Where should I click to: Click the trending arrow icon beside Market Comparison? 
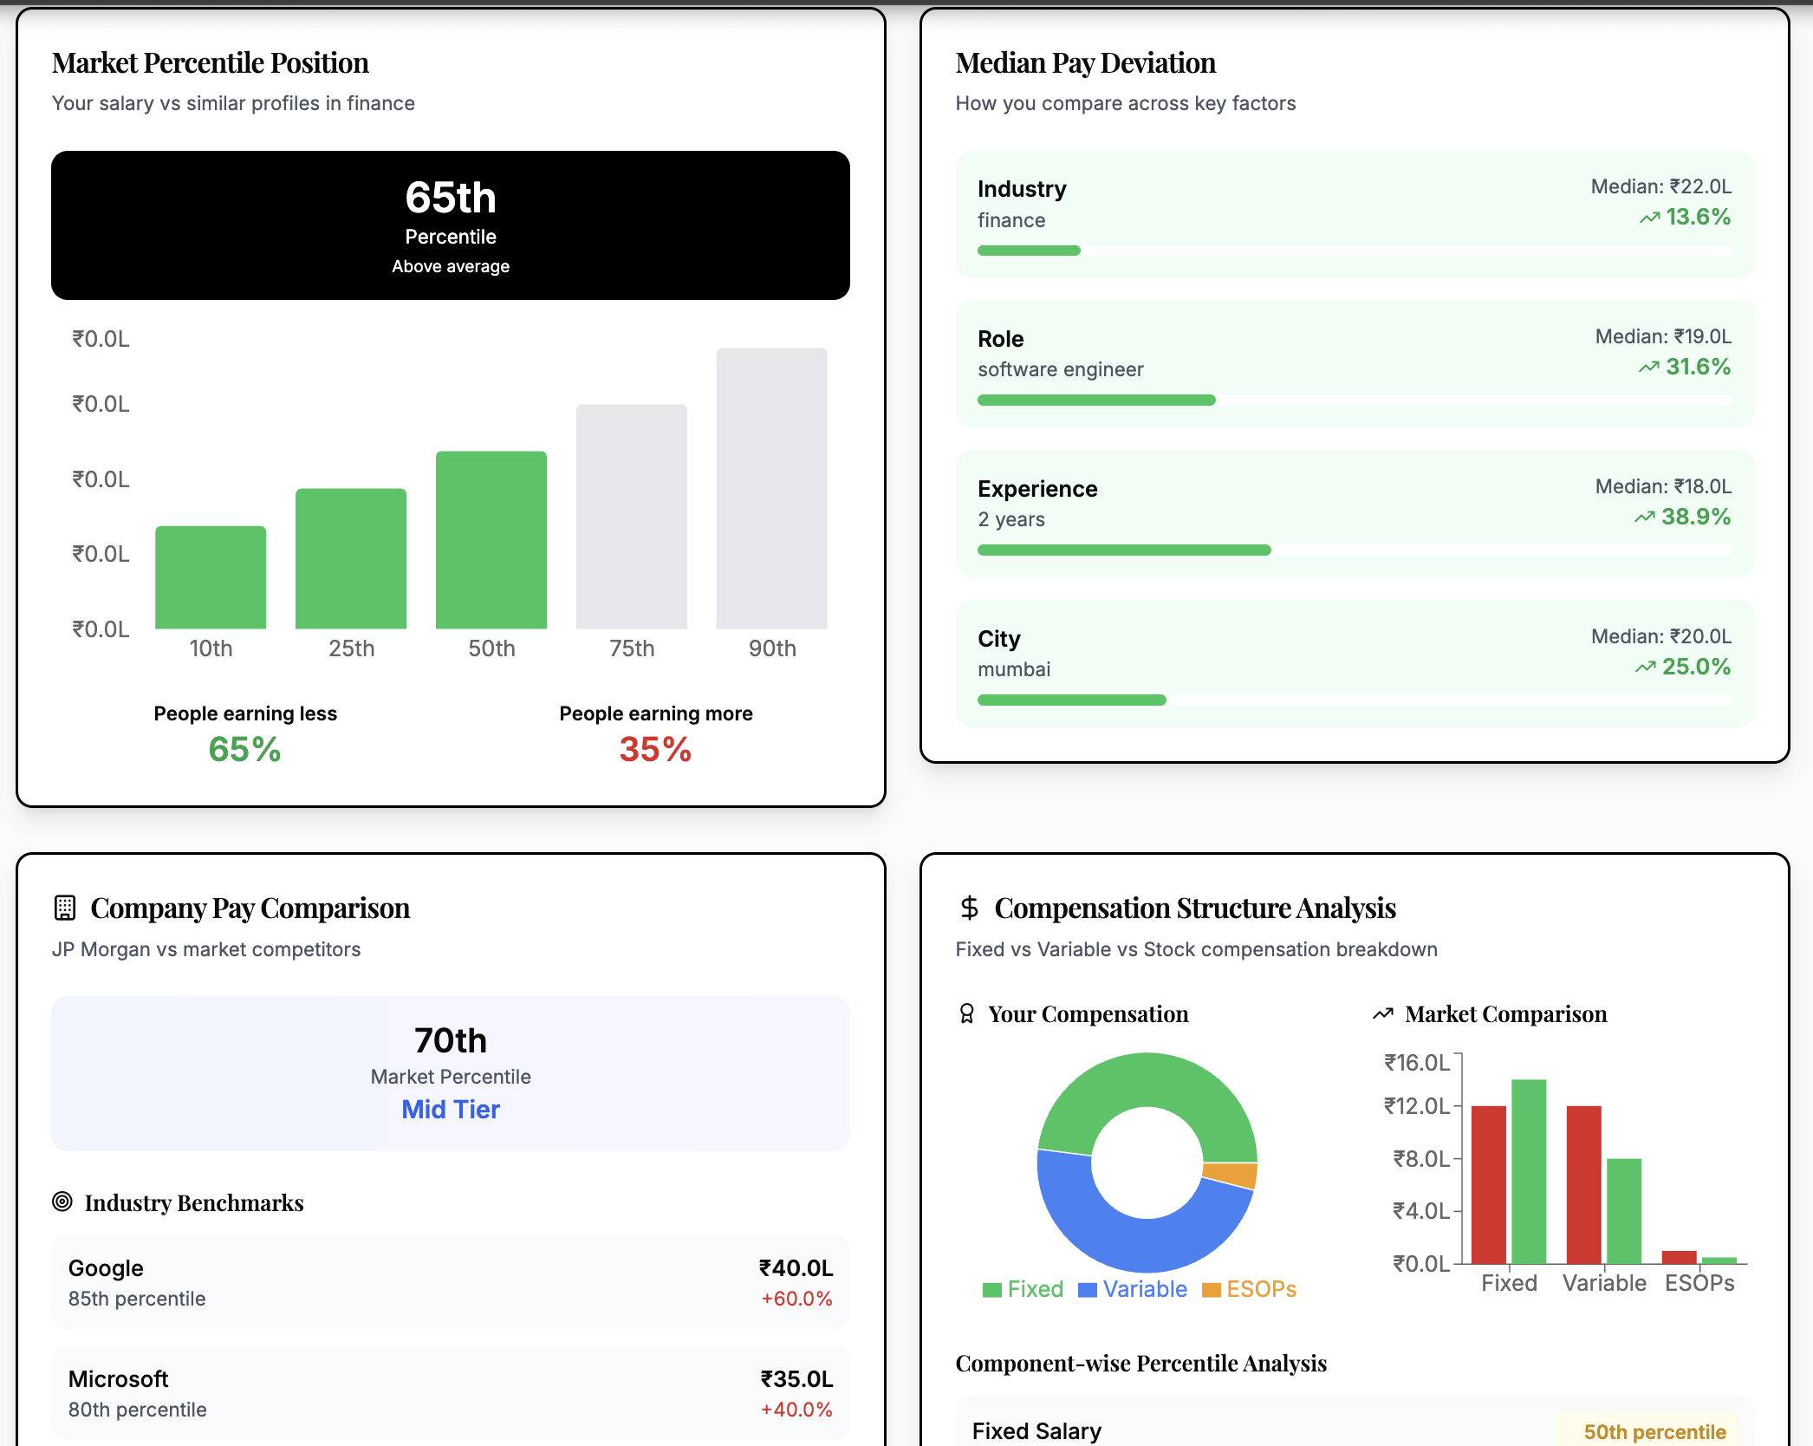coord(1383,1013)
